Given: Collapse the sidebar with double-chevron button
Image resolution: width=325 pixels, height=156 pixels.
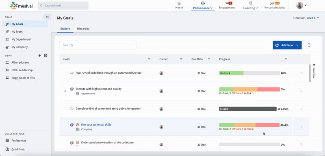Looking at the screenshot, I should [x=47, y=17].
